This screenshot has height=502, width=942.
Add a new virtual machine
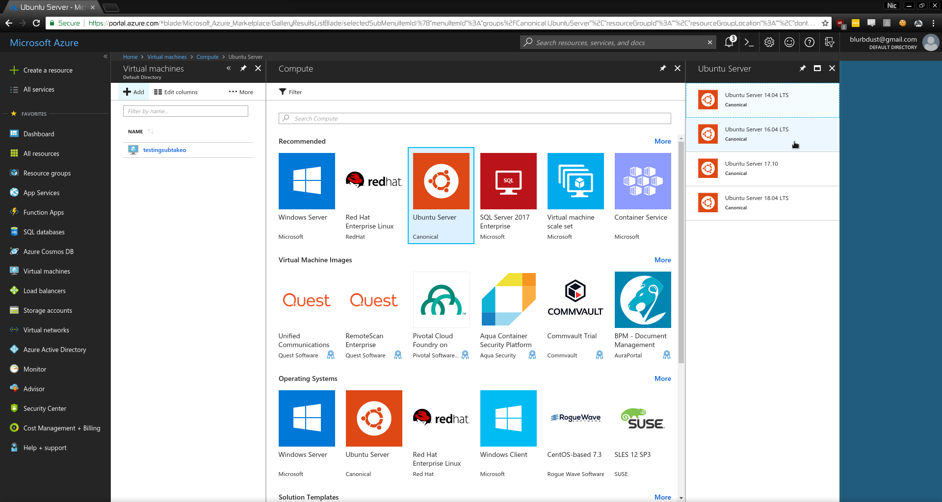click(134, 92)
